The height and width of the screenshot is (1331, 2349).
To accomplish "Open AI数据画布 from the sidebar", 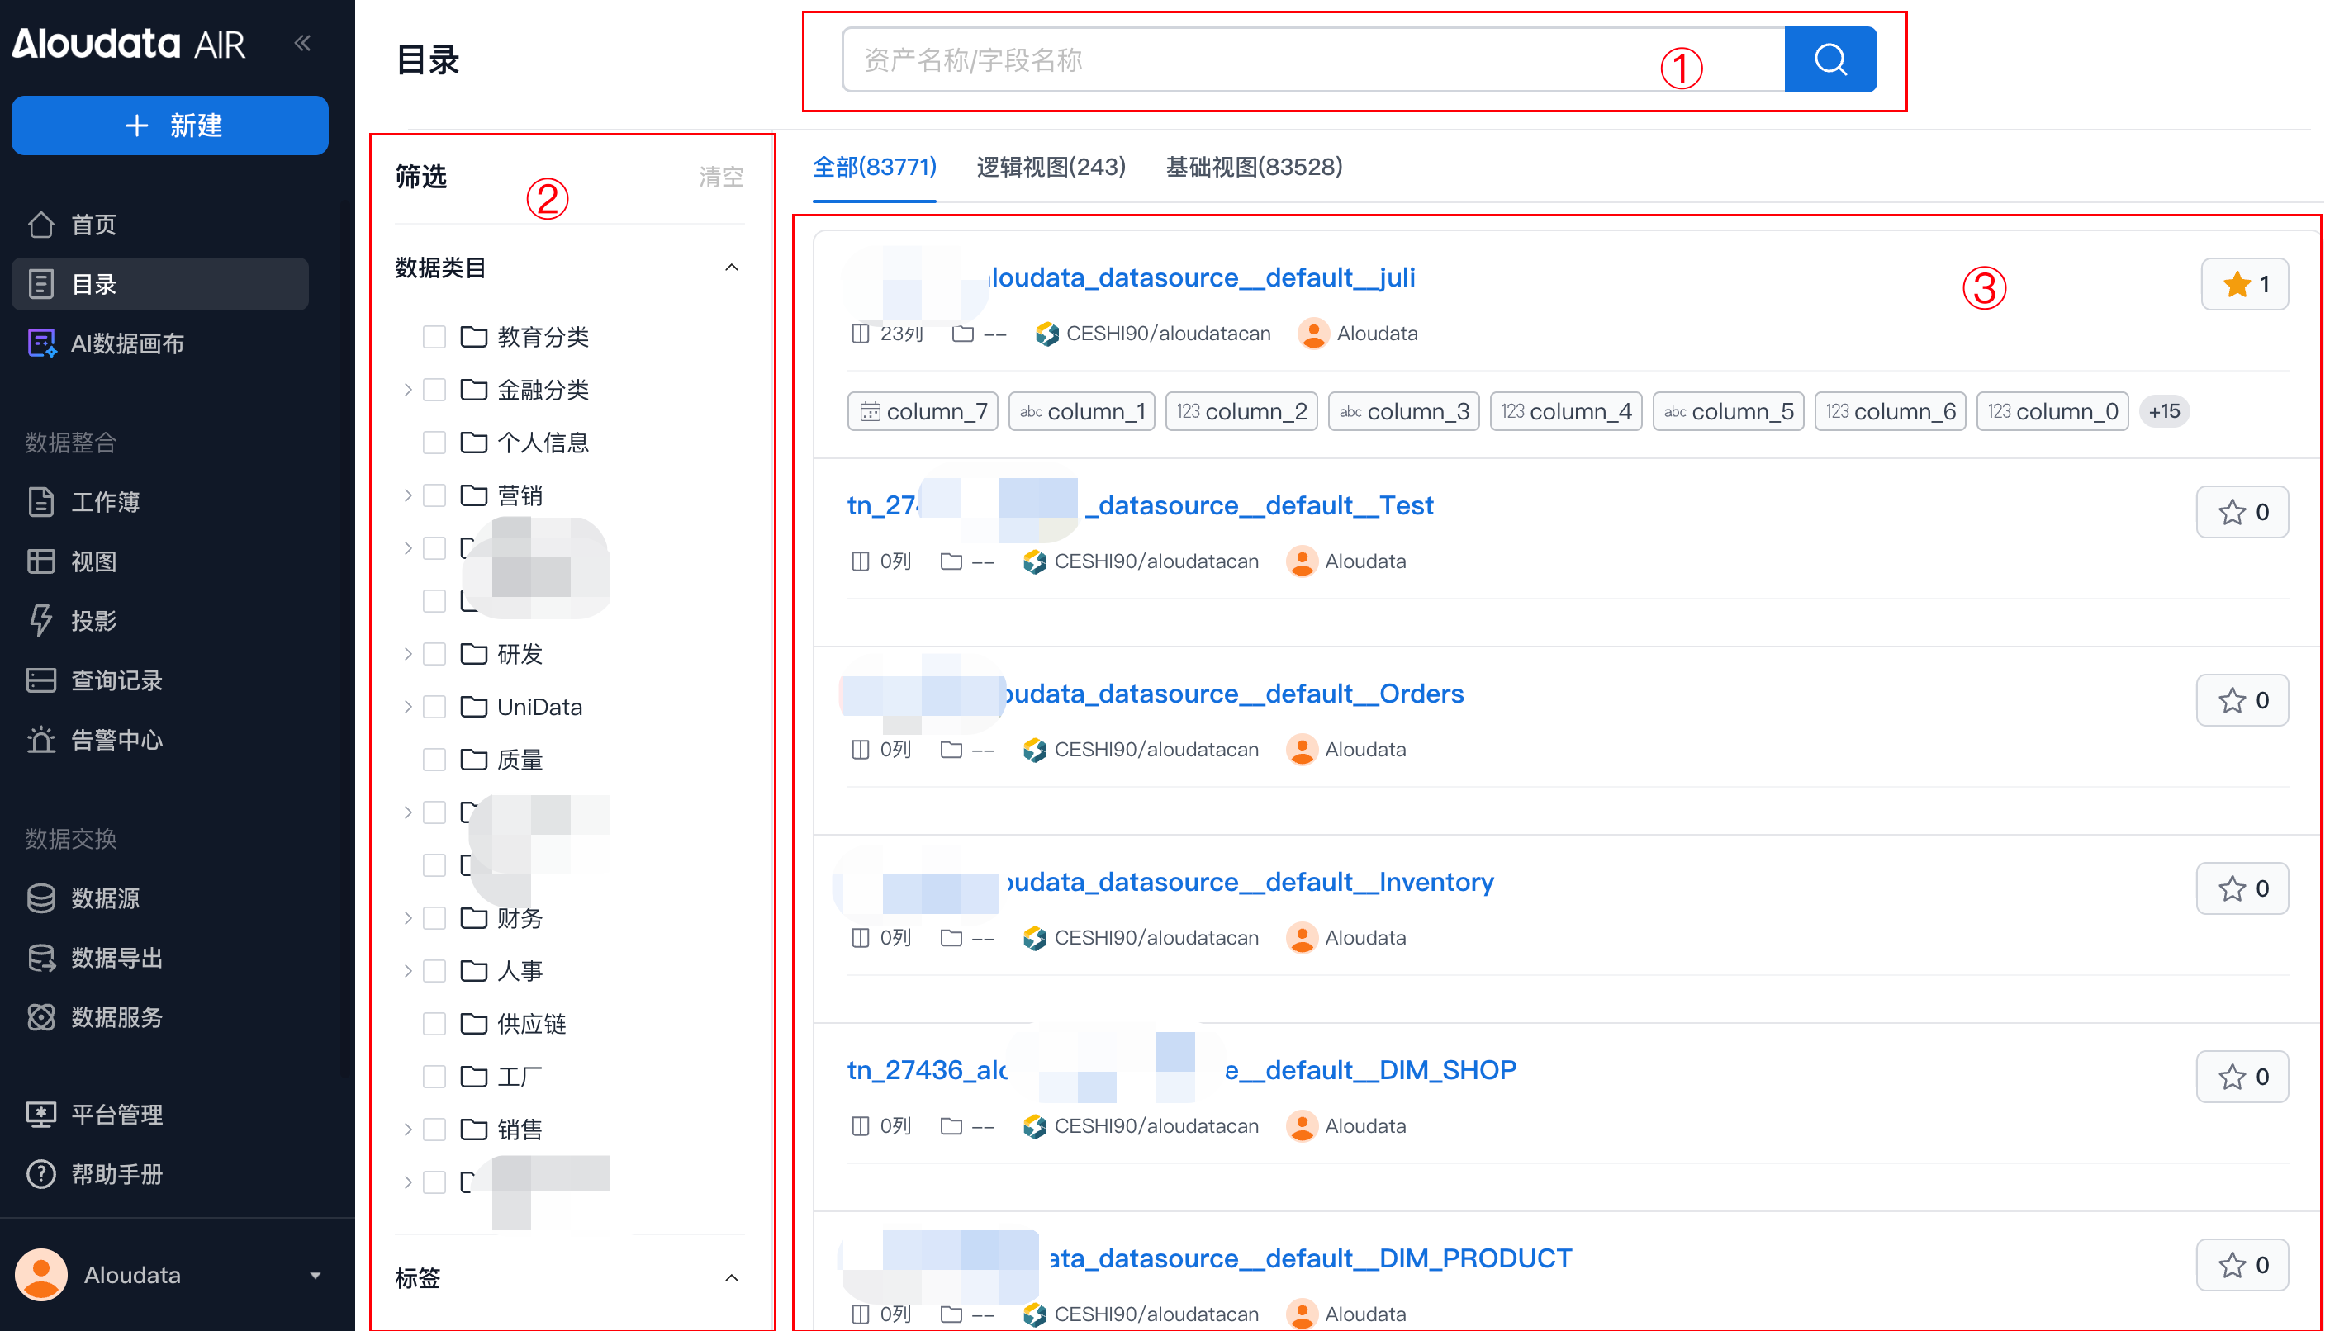I will tap(127, 343).
